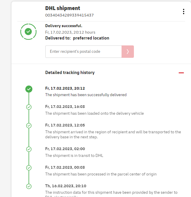Click the DHL shipment title

(62, 8)
